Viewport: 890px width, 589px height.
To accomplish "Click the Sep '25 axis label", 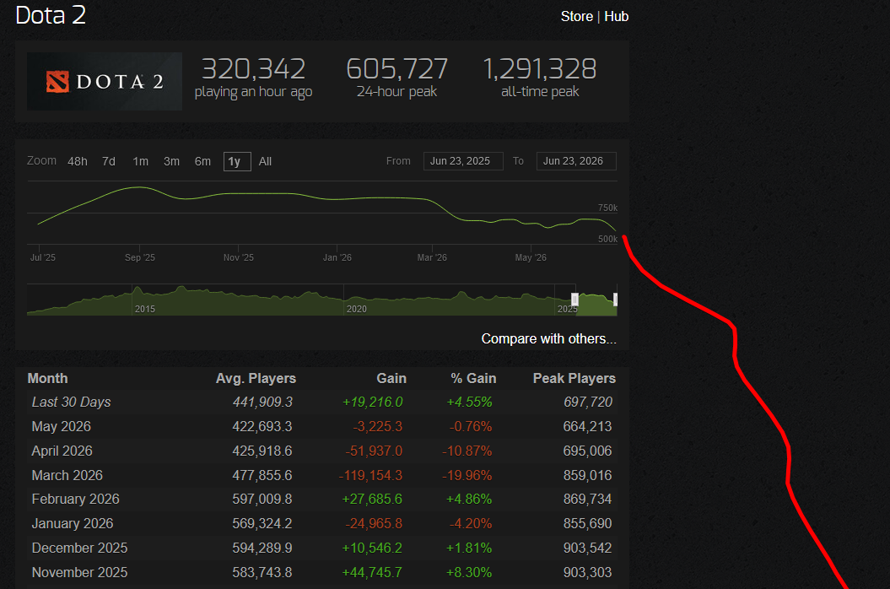I will 140,258.
